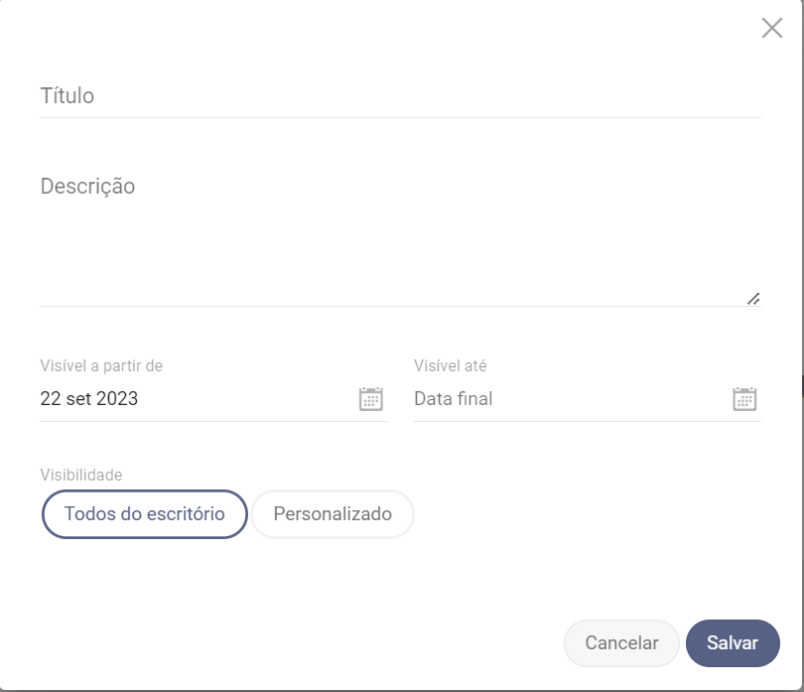The height and width of the screenshot is (692, 804).
Task: Click the Descrição textarea resize handle
Action: pyautogui.click(x=753, y=299)
